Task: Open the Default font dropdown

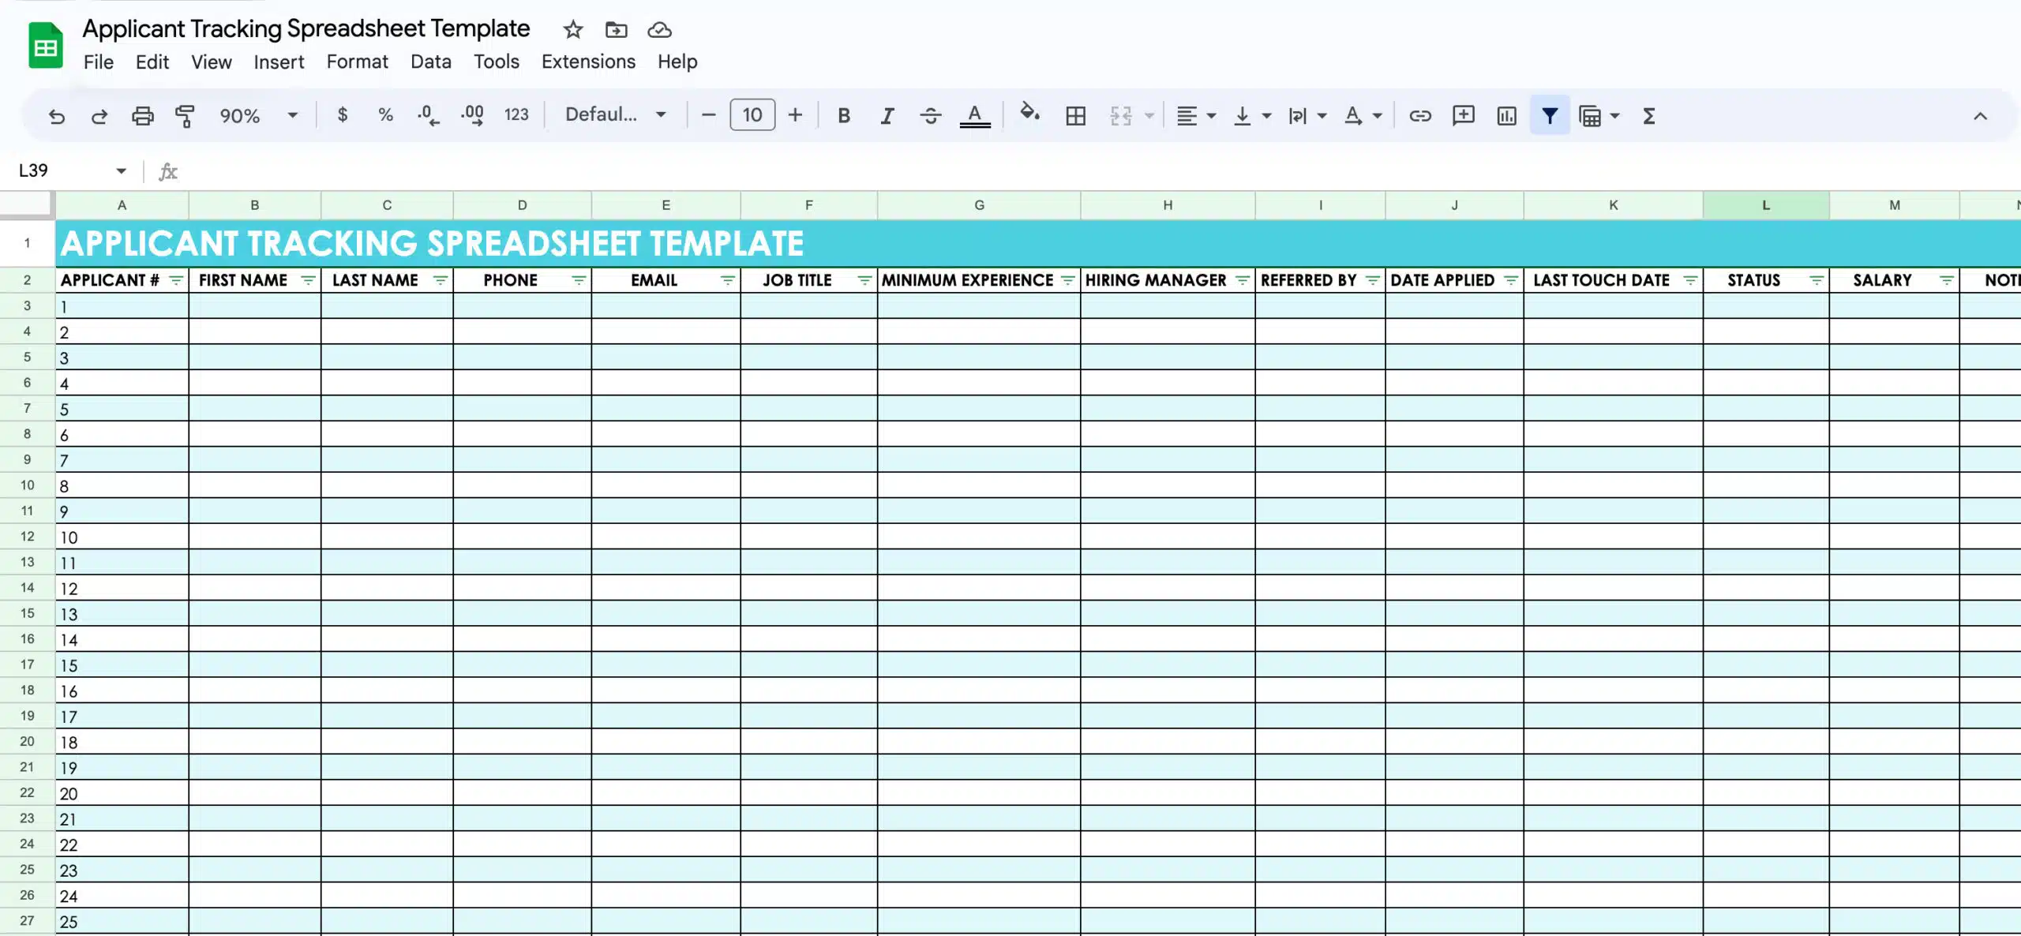Action: [616, 115]
